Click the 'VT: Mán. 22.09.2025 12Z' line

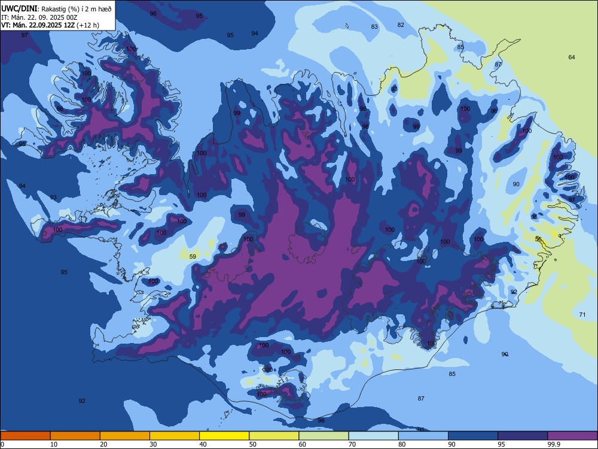38,25
